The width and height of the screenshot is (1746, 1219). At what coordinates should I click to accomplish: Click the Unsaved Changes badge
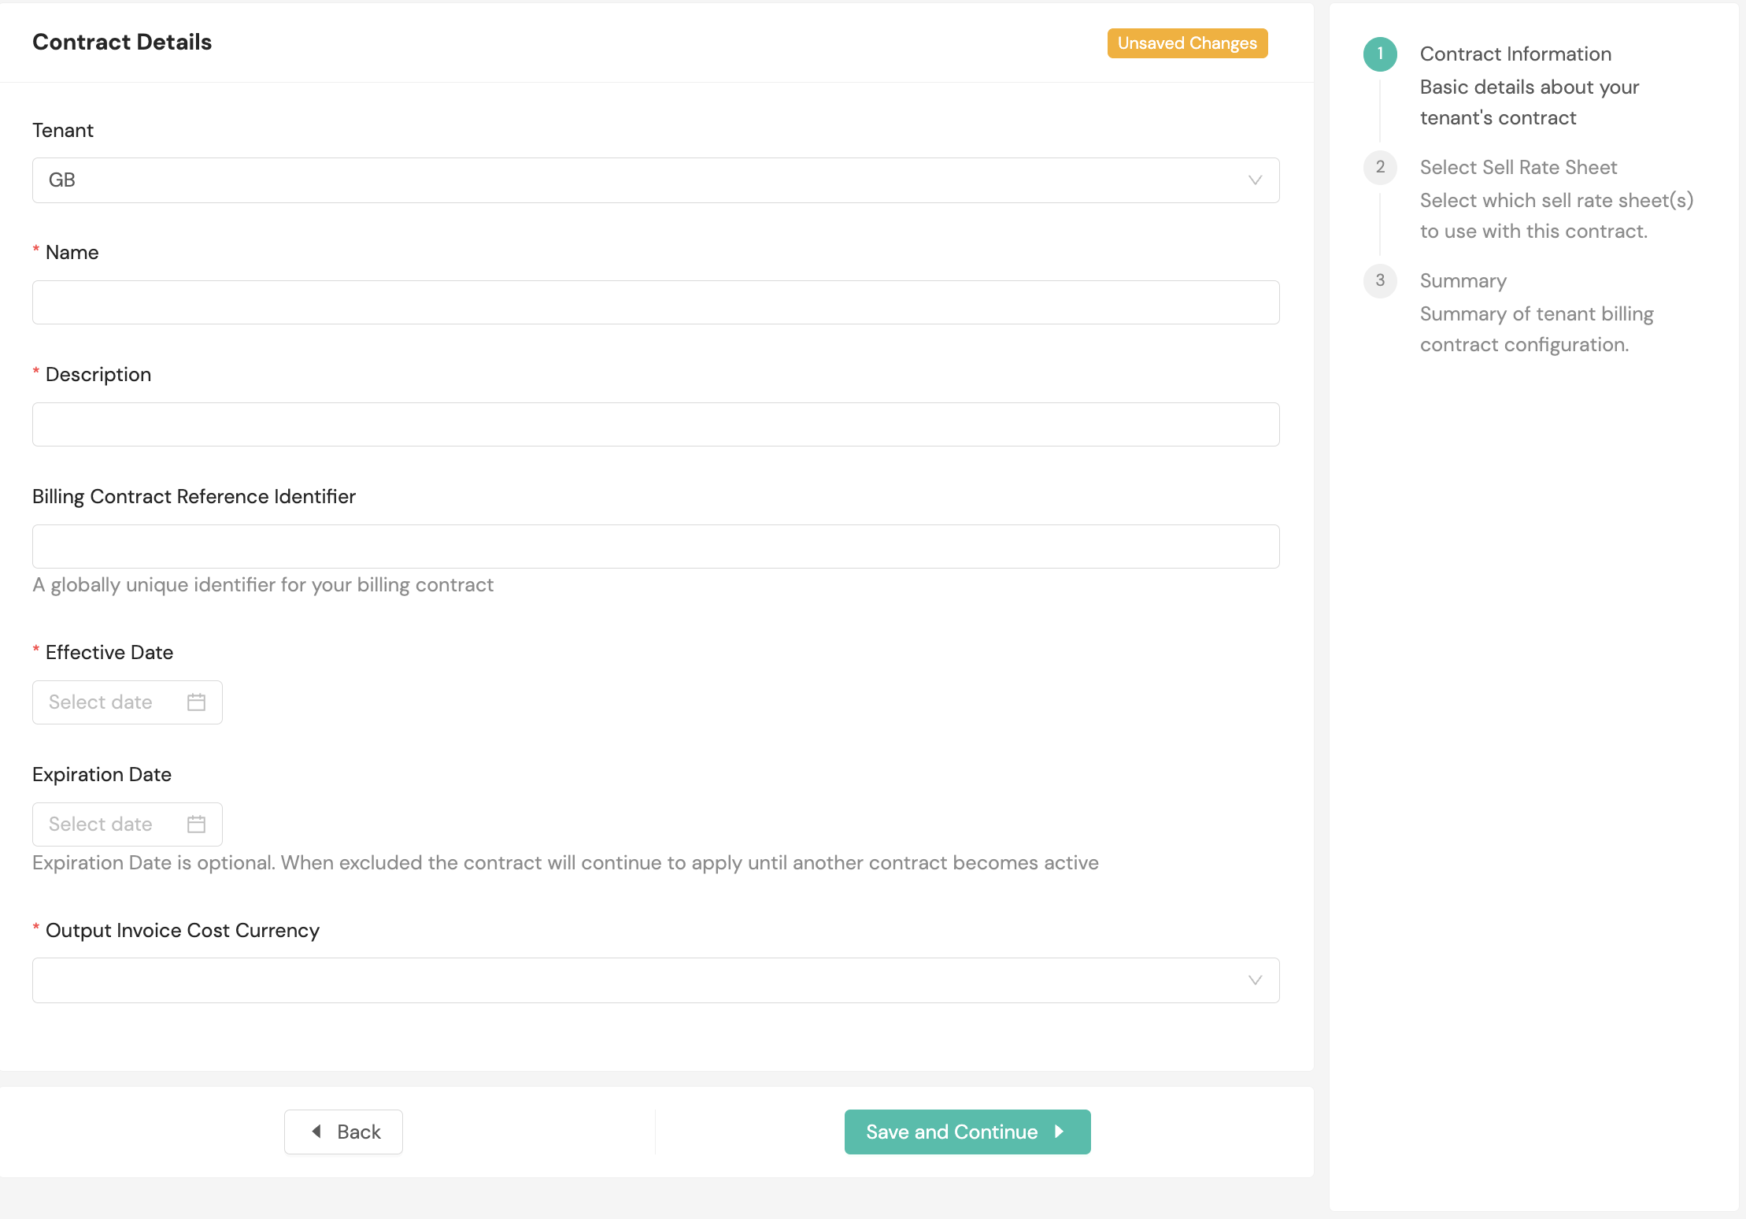coord(1186,43)
